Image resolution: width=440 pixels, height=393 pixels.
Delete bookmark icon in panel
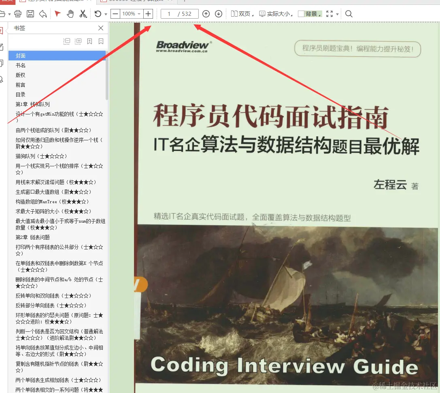coord(101,41)
